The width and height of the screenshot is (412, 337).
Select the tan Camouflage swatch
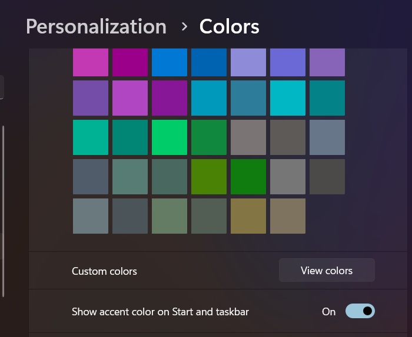(x=288, y=216)
